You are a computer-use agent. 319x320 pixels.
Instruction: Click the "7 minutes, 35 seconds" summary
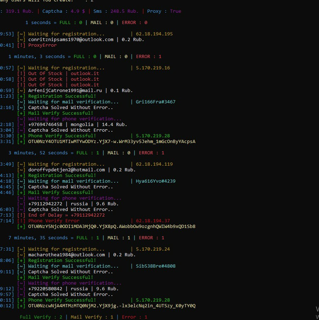tap(38, 238)
